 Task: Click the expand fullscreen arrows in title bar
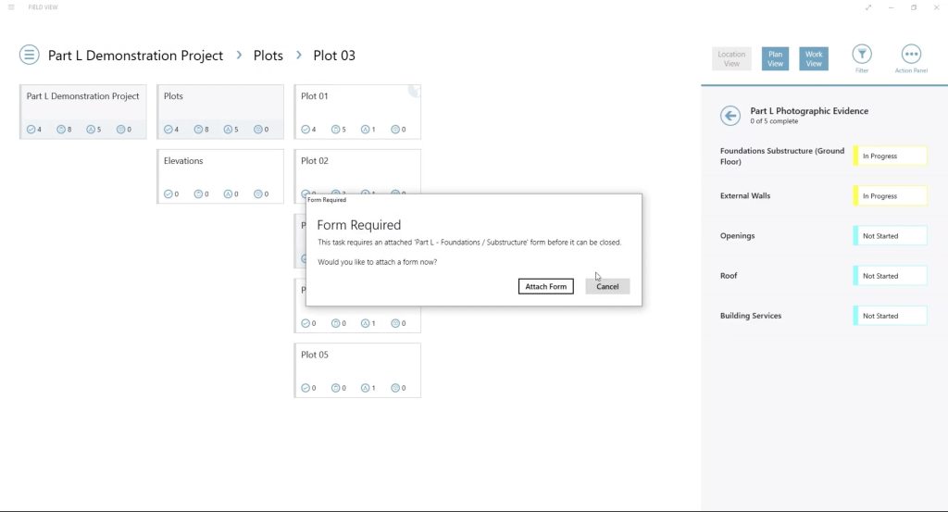point(868,7)
